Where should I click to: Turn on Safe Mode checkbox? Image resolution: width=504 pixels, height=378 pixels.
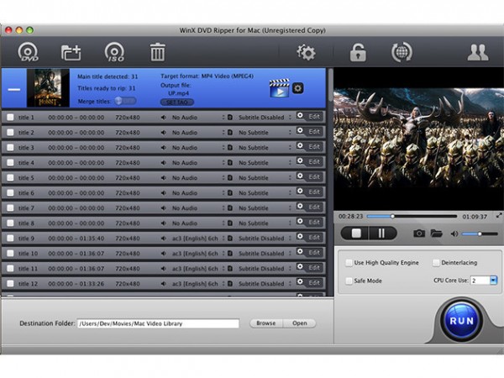tap(349, 281)
